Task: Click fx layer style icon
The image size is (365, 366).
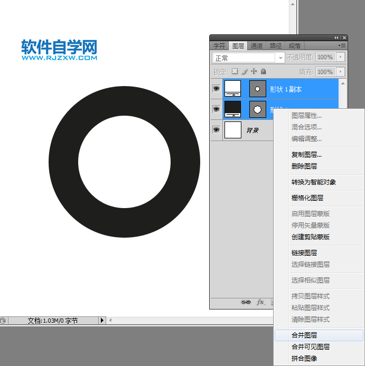Action: [261, 302]
